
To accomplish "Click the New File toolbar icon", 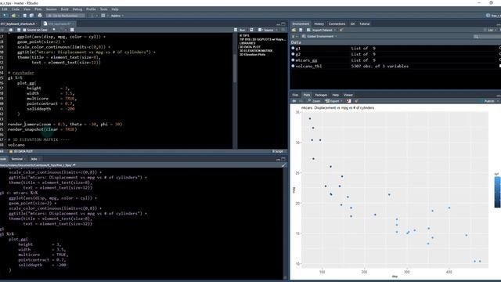I will 5,16.
